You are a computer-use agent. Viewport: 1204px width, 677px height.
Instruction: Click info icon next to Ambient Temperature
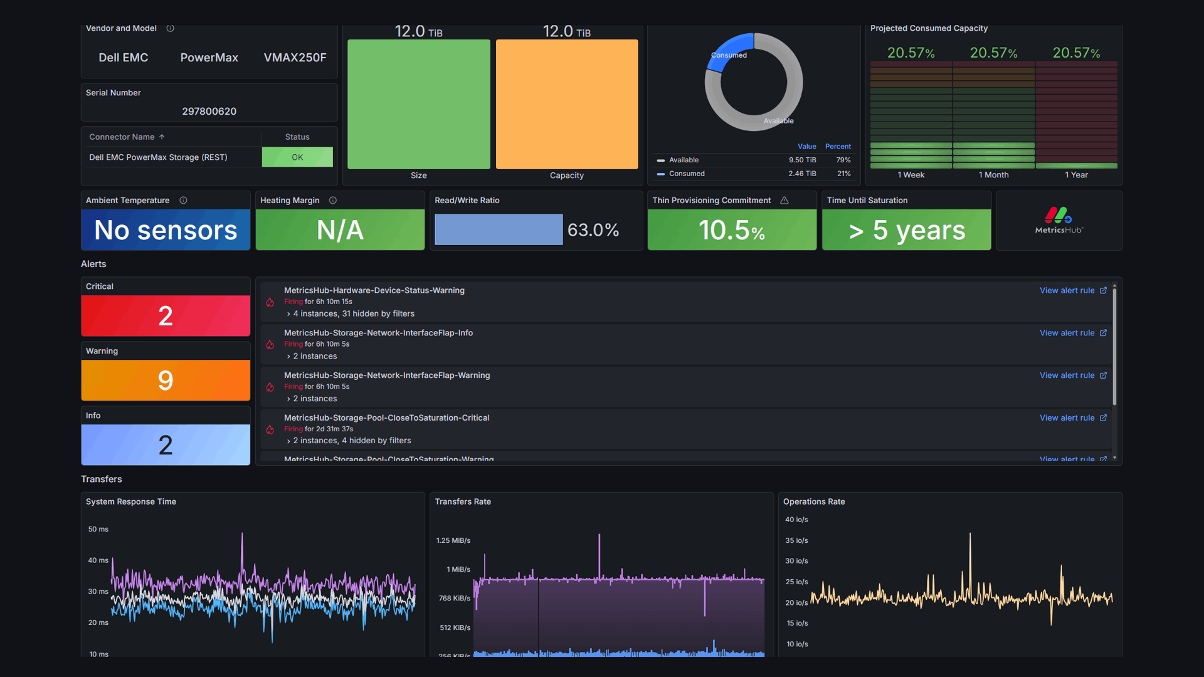tap(183, 201)
